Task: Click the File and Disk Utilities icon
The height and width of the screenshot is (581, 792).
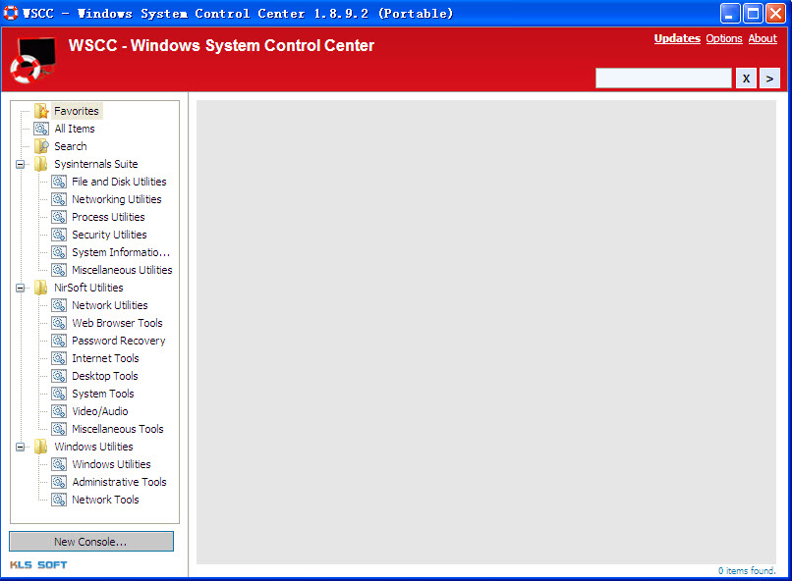Action: [x=59, y=182]
